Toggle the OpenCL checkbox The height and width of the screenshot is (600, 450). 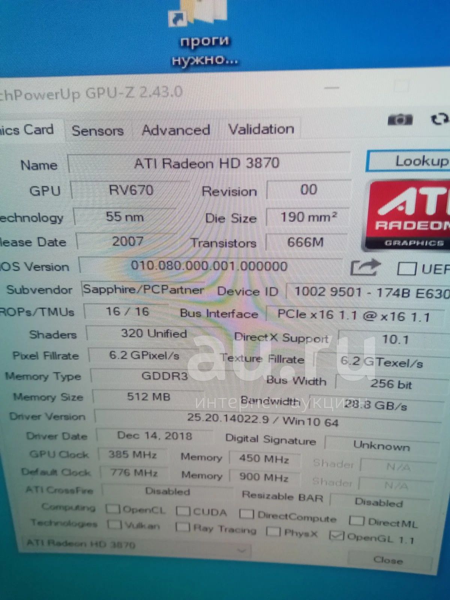pyautogui.click(x=112, y=509)
